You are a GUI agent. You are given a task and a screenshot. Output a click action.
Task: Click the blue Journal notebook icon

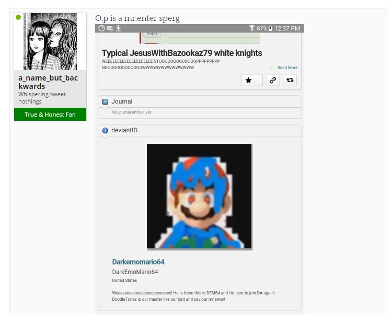coord(106,101)
